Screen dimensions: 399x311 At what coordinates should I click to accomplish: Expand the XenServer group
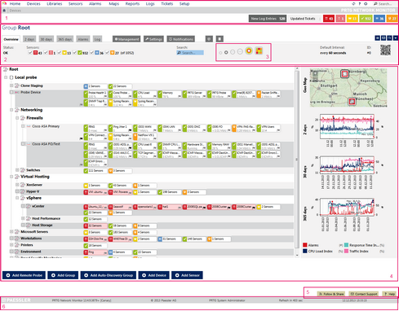pyautogui.click(x=17, y=185)
